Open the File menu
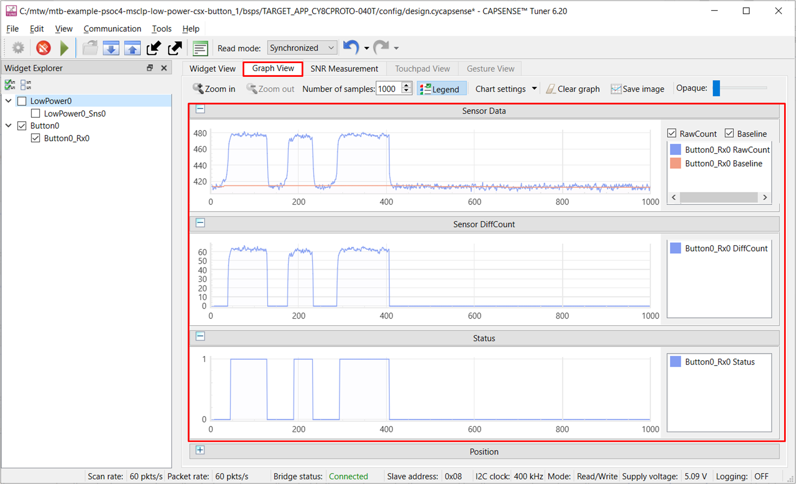This screenshot has height=484, width=796. (x=12, y=29)
